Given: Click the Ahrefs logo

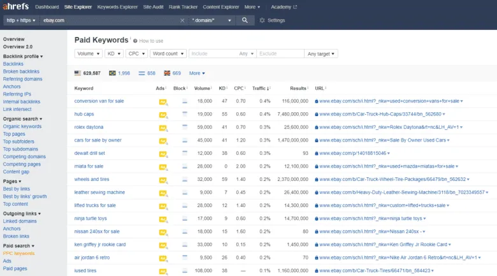Looking at the screenshot, I should (16, 6).
